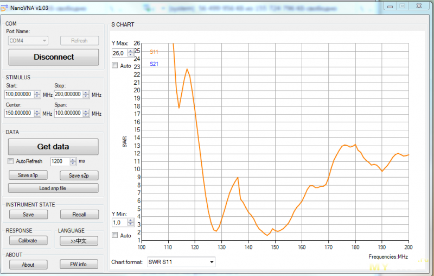Click the Get data button
This screenshot has height=276, width=434.
click(x=53, y=147)
